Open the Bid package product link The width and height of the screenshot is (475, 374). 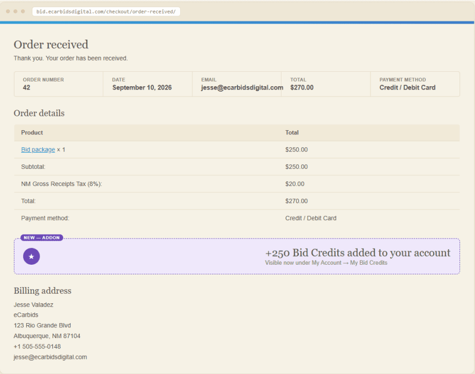pyautogui.click(x=38, y=149)
